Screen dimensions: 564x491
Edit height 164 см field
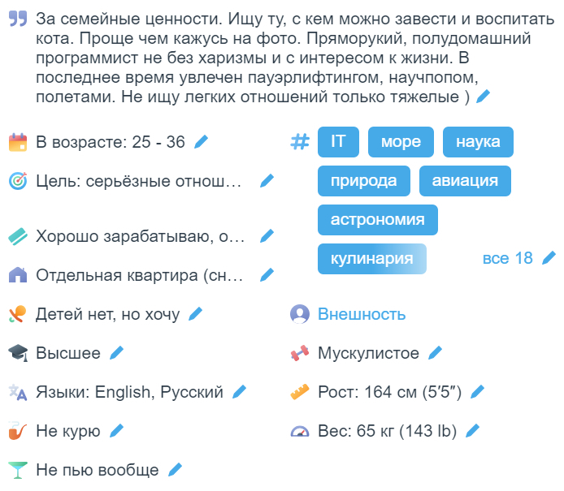click(x=478, y=392)
